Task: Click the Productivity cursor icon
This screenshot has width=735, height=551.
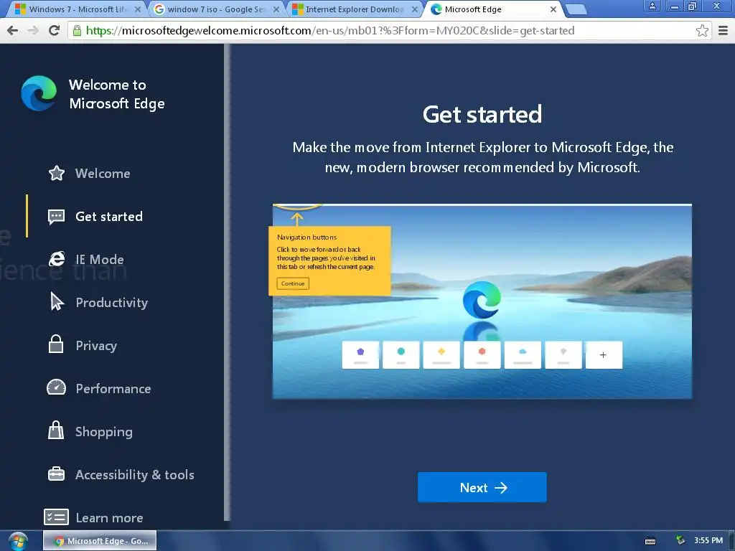Action: click(x=57, y=302)
